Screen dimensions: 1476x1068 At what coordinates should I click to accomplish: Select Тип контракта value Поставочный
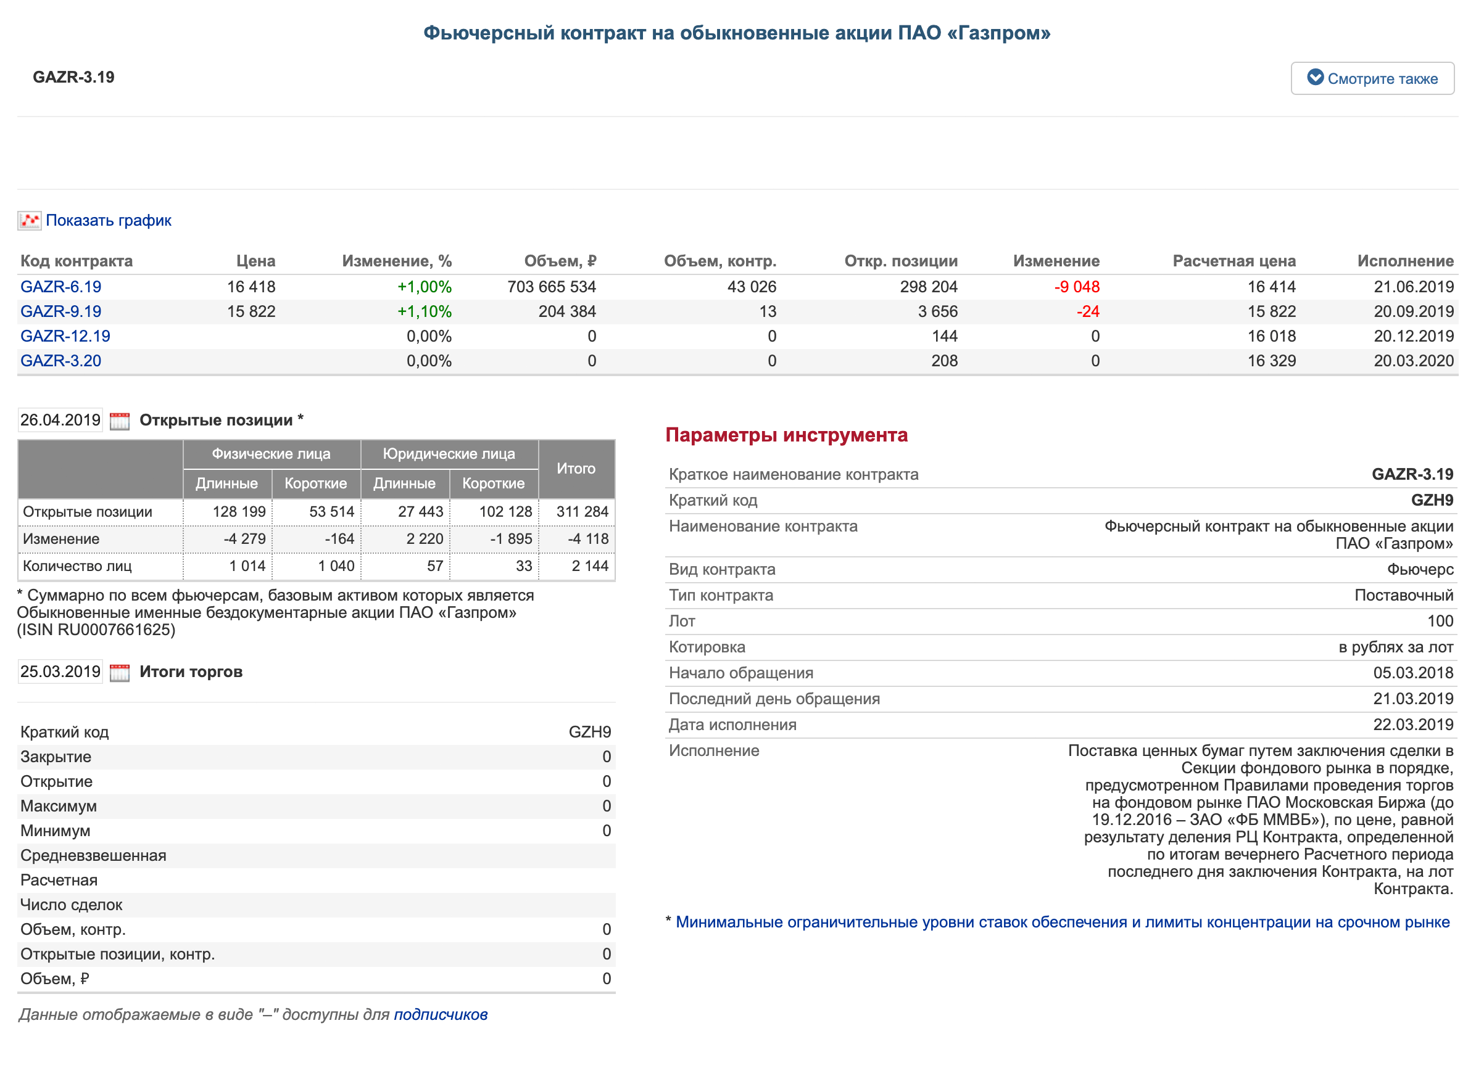1404,595
